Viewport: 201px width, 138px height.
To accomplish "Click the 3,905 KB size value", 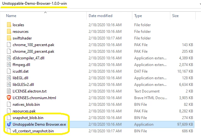I will pyautogui.click(x=186, y=98).
